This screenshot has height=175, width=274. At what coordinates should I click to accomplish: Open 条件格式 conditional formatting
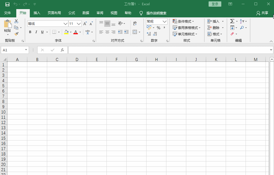[x=183, y=21]
